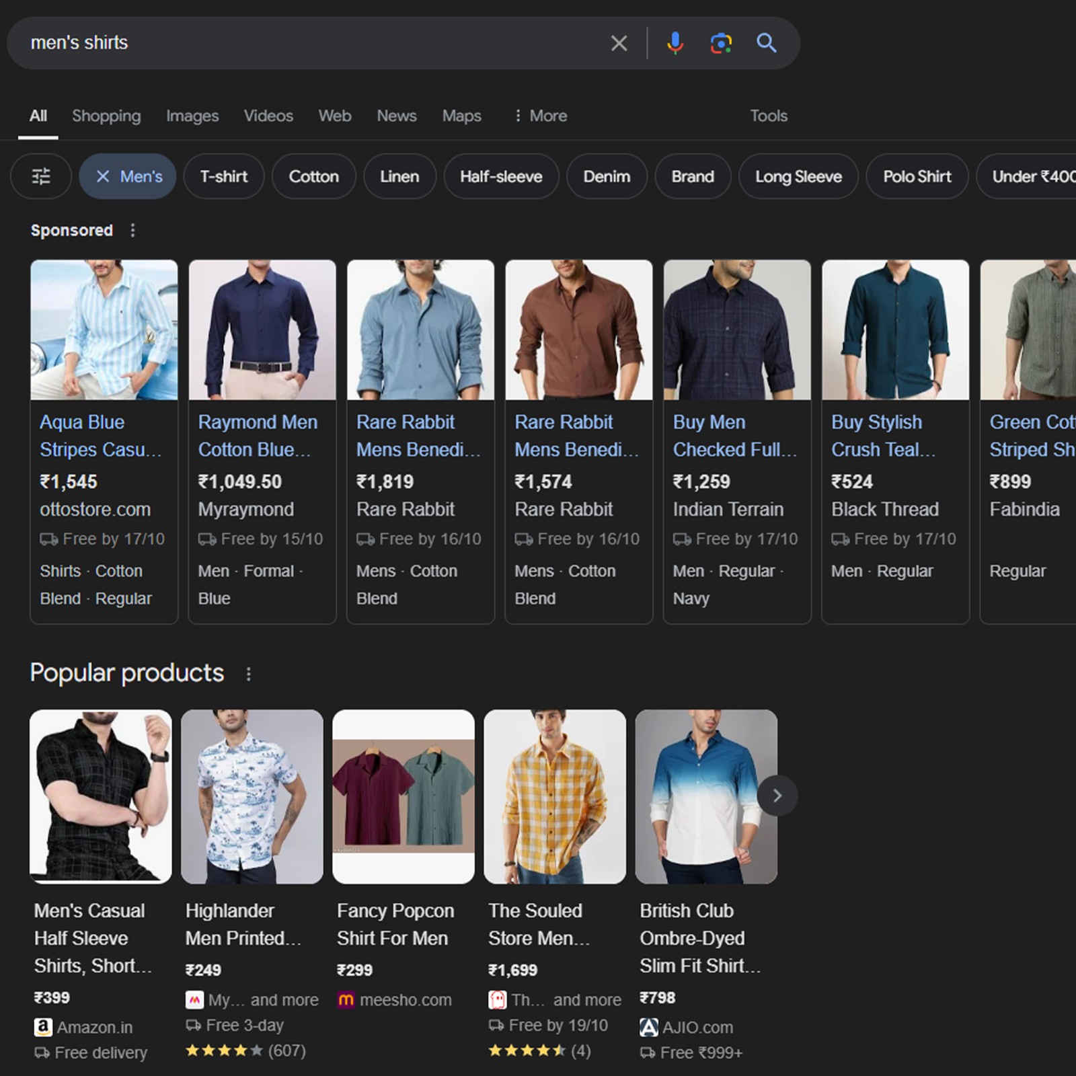The height and width of the screenshot is (1076, 1076).
Task: Open The Souled Store Men product title
Action: click(539, 925)
